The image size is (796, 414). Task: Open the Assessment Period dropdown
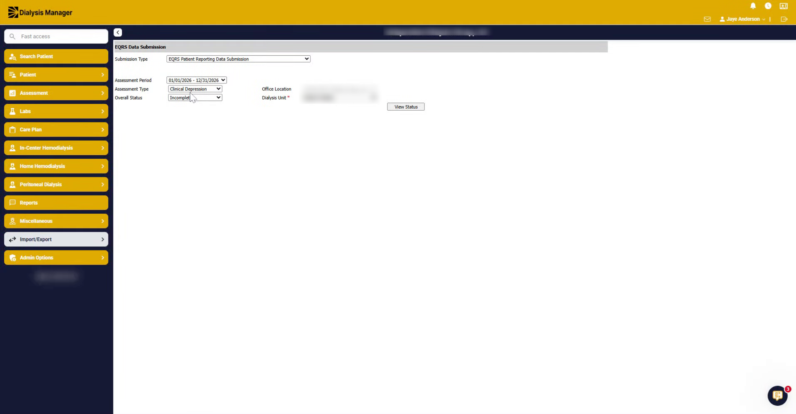(196, 80)
